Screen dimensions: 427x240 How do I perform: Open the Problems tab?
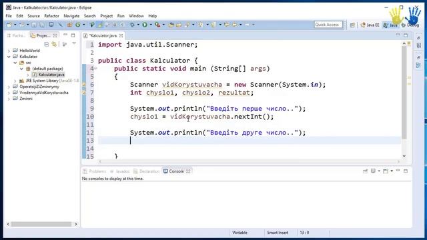coord(94,171)
